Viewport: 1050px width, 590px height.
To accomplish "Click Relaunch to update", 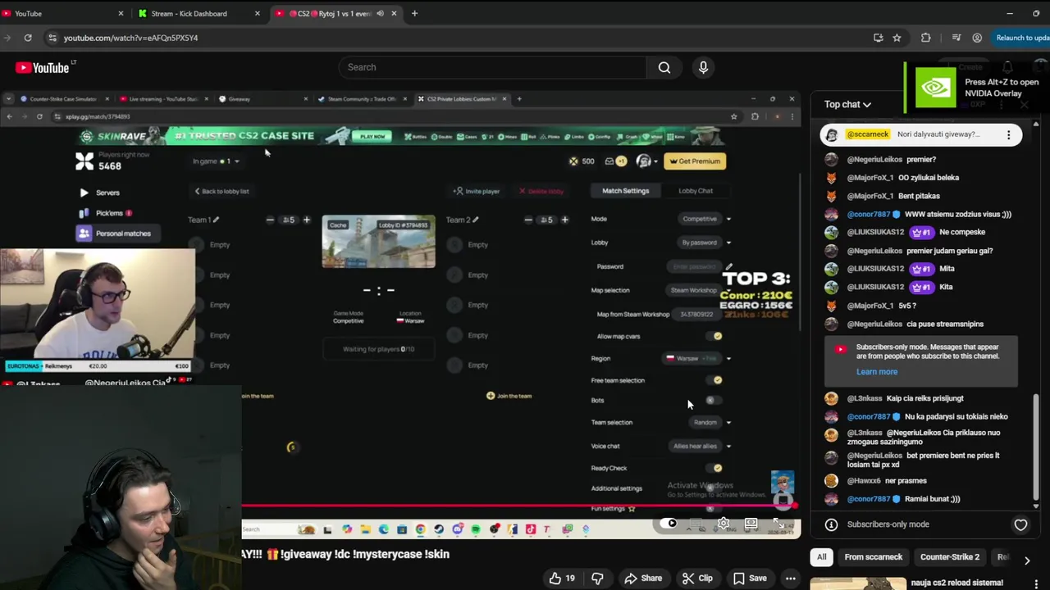I will click(x=1021, y=38).
